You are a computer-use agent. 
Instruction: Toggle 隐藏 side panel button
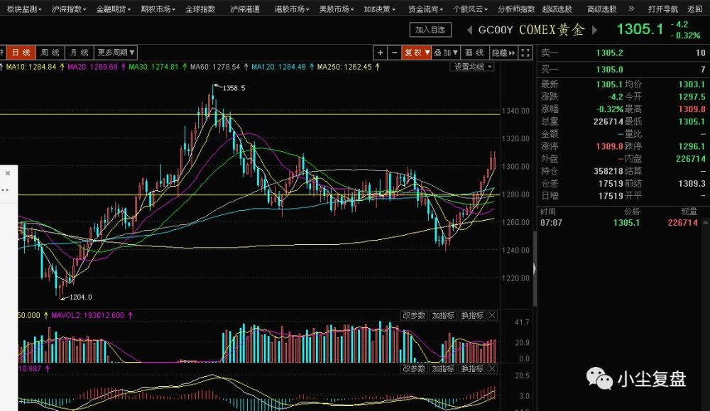[503, 53]
